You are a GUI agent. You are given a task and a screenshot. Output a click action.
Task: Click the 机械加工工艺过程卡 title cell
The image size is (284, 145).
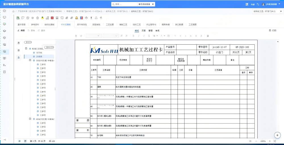point(141,50)
